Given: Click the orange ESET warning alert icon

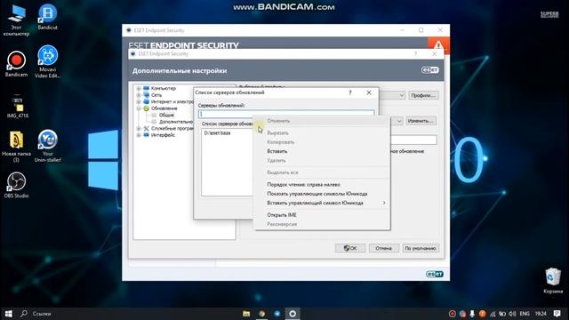Looking at the screenshot, I should pos(438,45).
